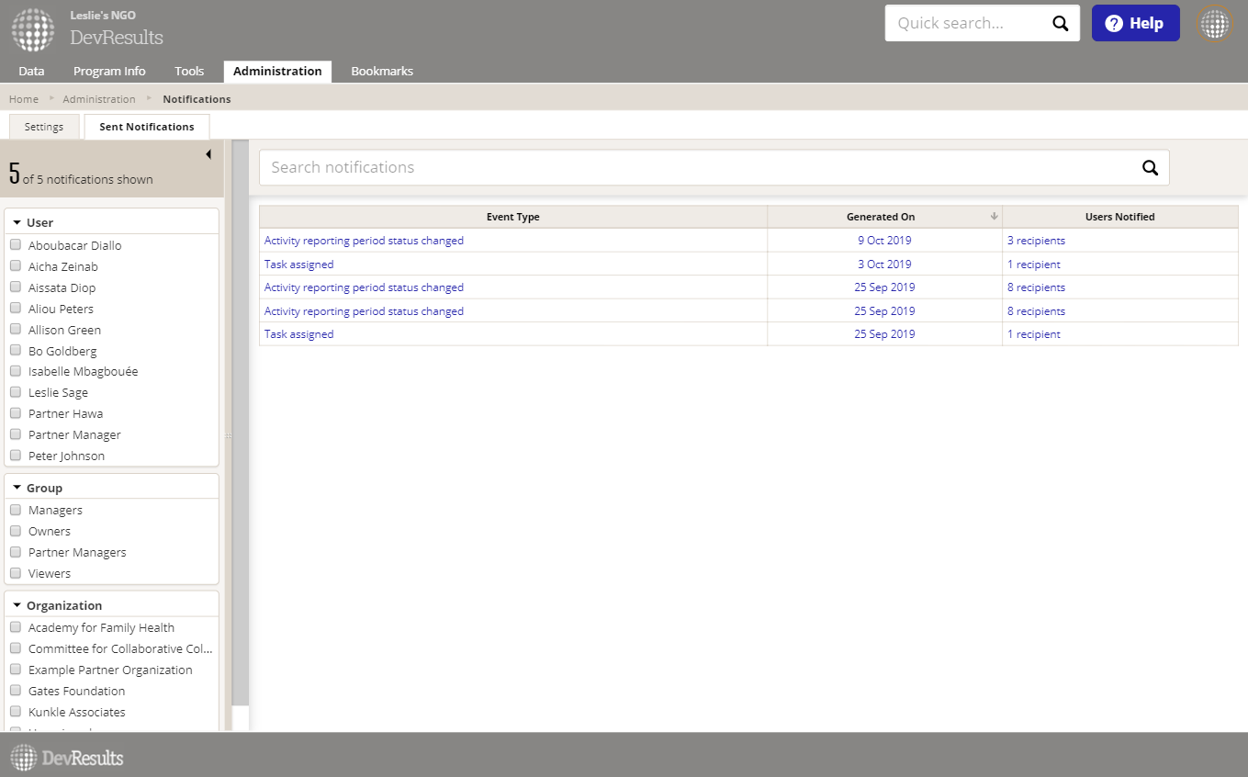Enable the Partner Manager user checkbox
The width and height of the screenshot is (1248, 777).
(x=16, y=434)
